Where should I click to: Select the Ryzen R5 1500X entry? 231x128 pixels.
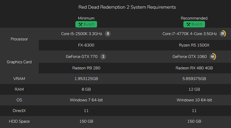194,45
